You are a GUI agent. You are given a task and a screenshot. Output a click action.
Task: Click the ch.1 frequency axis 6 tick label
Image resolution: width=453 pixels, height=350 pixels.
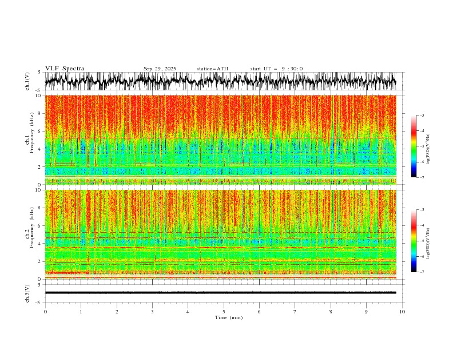(40, 131)
